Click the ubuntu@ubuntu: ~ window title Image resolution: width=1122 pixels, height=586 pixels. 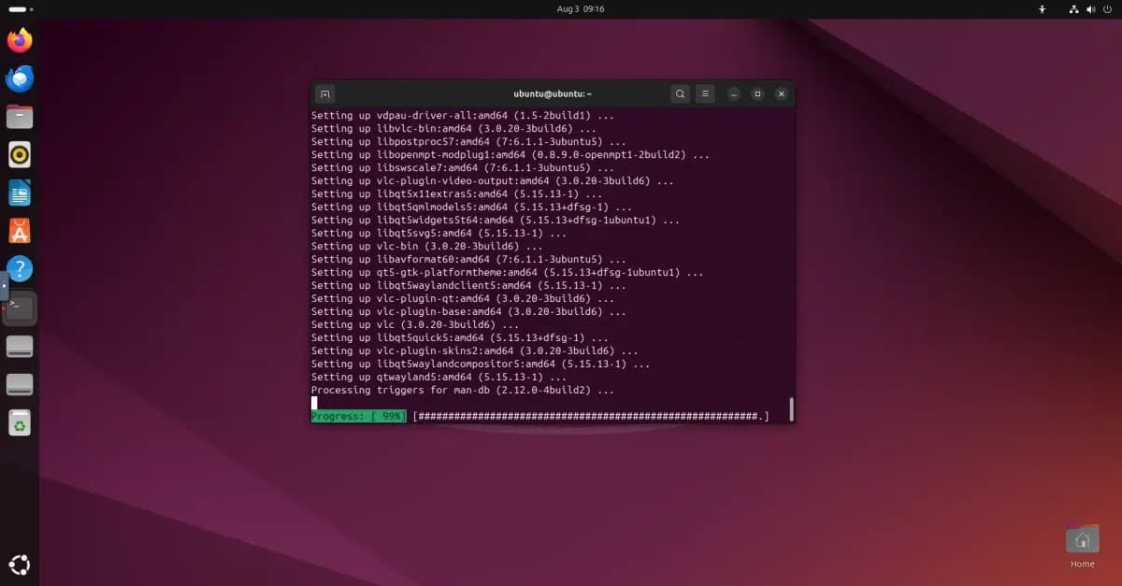click(x=553, y=93)
